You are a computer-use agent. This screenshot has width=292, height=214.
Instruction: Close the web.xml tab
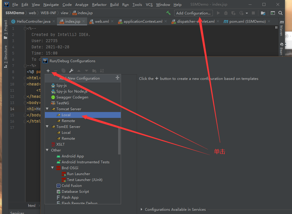coord(112,22)
